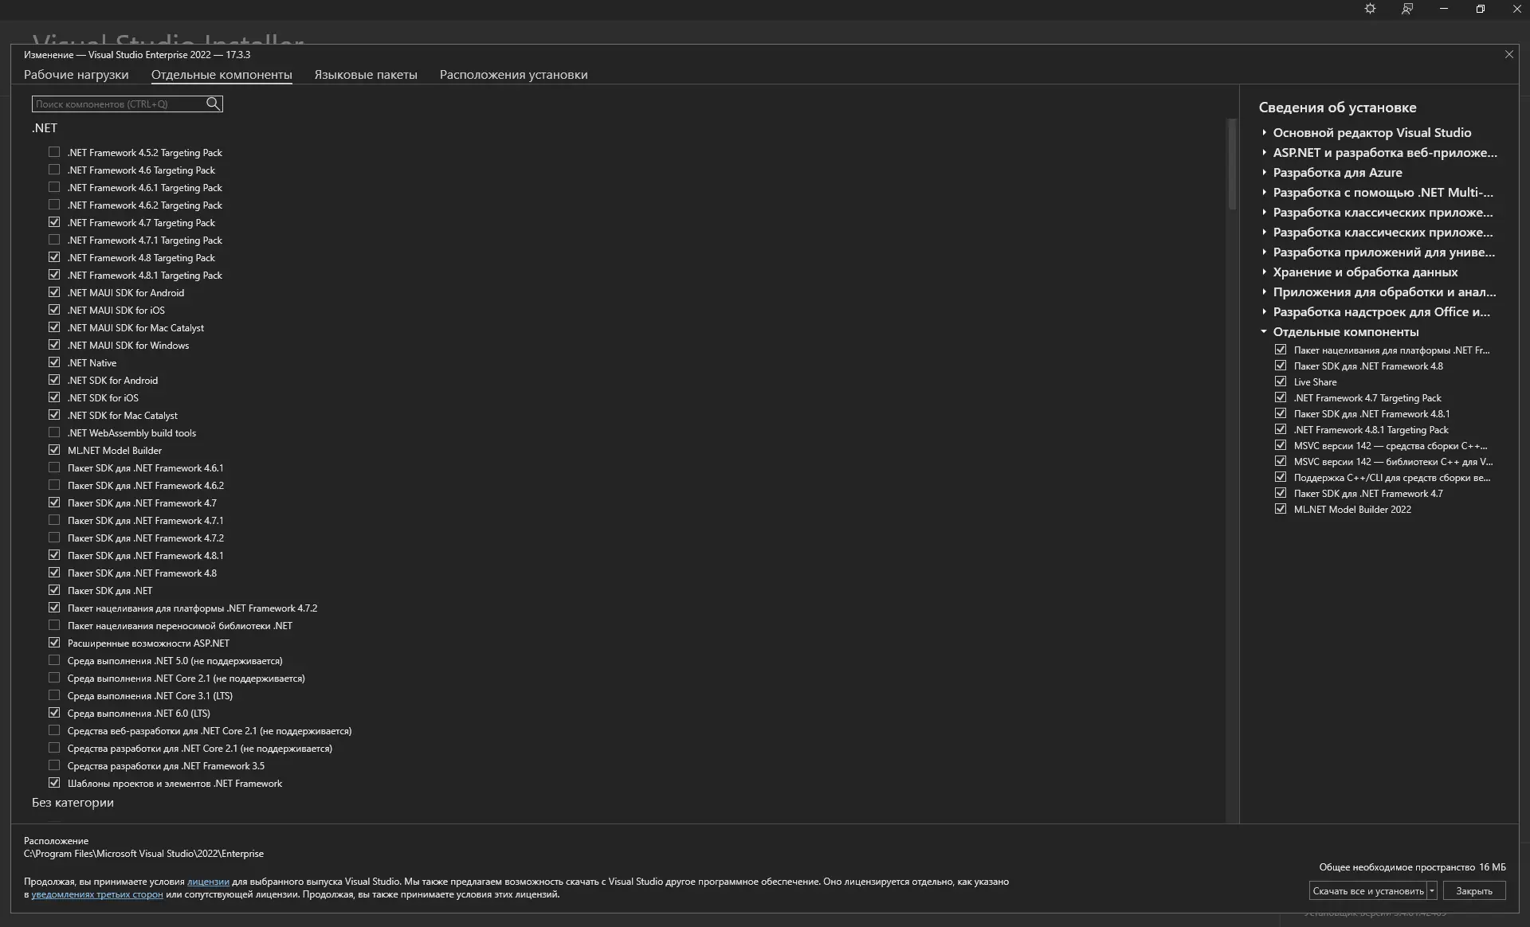Click the search magnifier icon

(x=213, y=104)
